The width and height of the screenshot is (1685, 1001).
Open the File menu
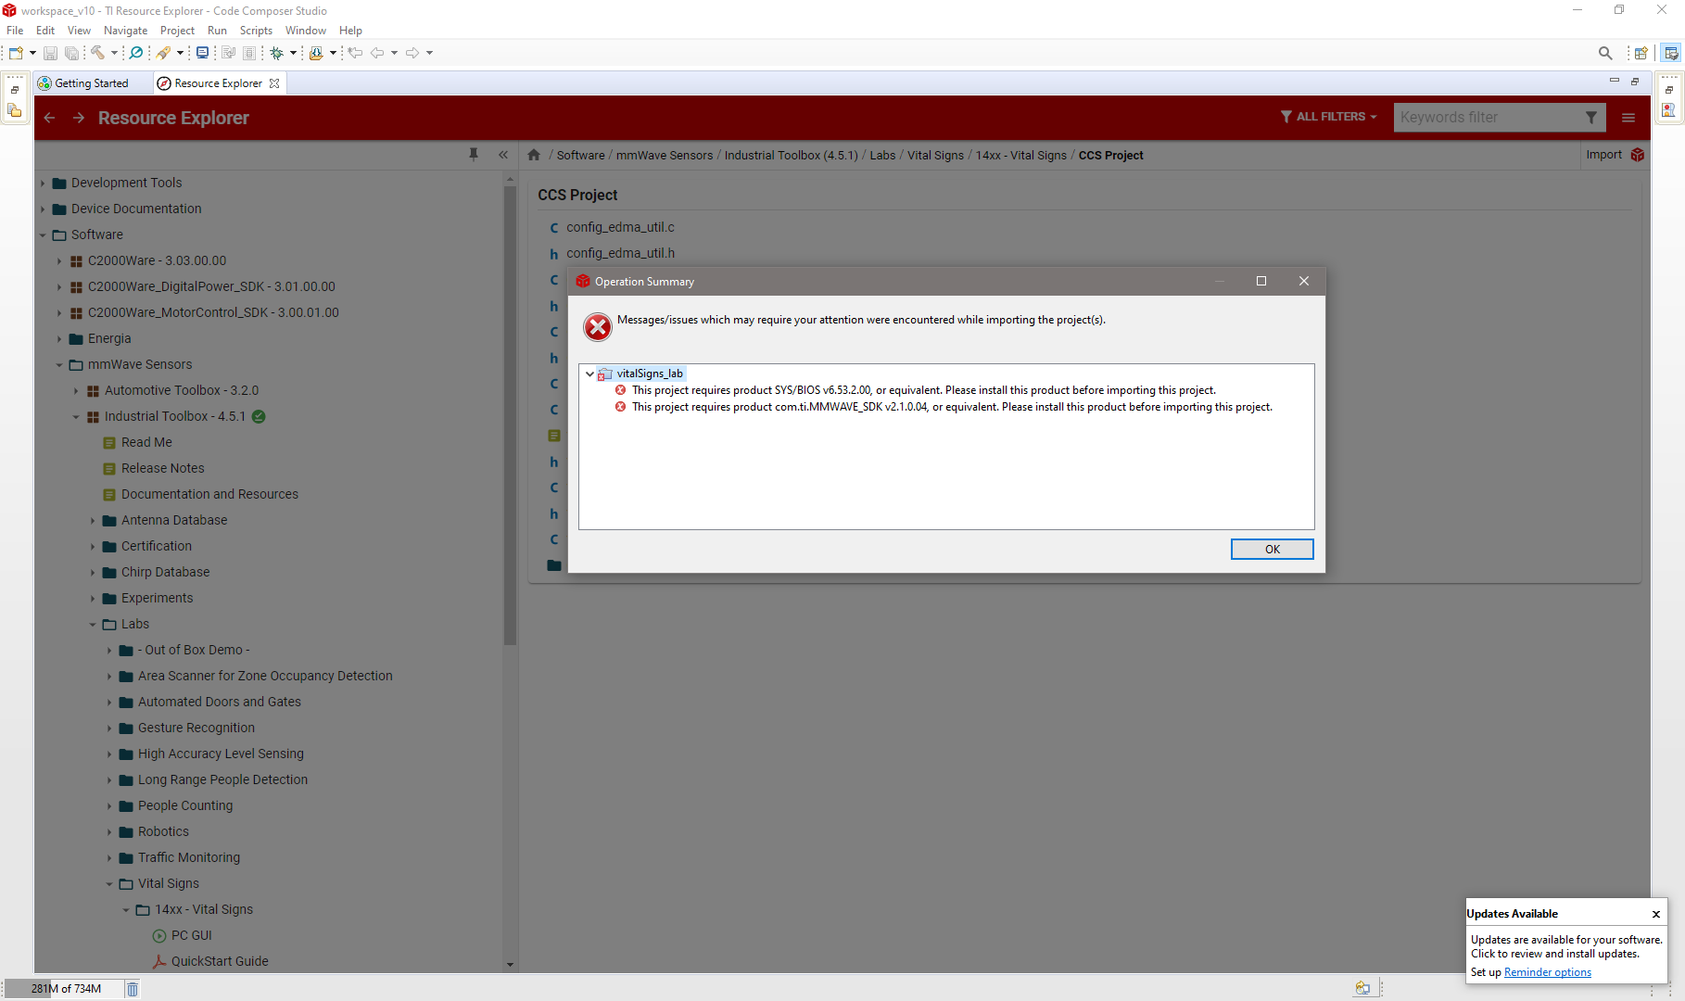coord(15,31)
